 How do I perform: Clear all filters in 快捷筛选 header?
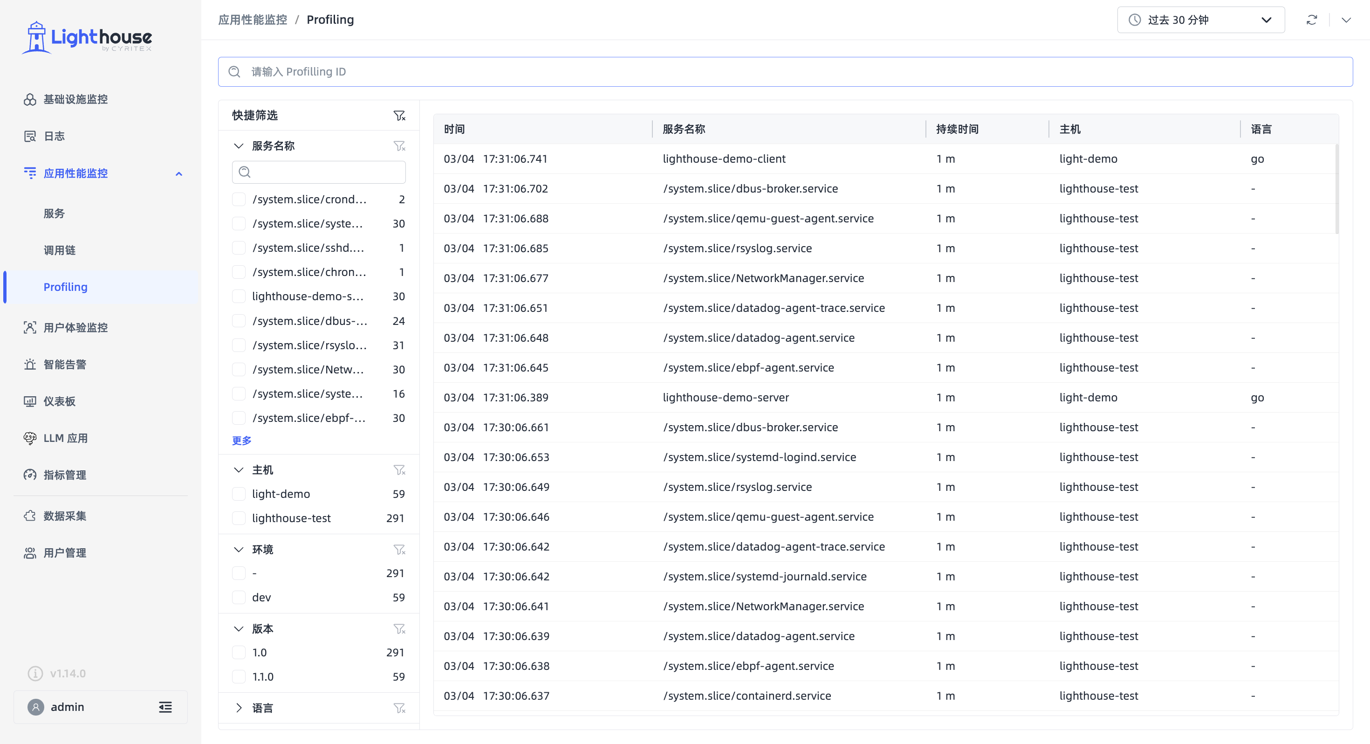coord(399,116)
